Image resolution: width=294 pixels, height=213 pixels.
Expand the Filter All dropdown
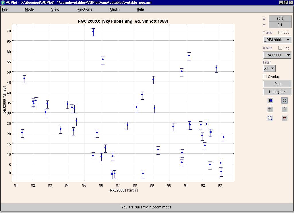click(x=269, y=68)
